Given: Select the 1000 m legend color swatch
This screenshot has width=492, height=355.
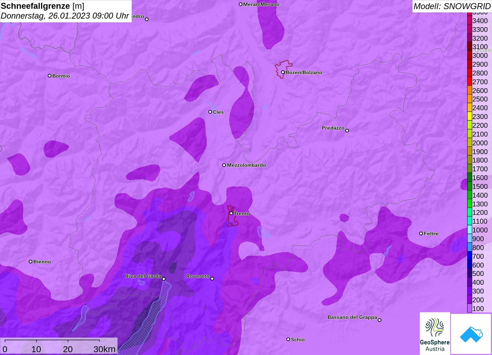Looking at the screenshot, I should (470, 230).
